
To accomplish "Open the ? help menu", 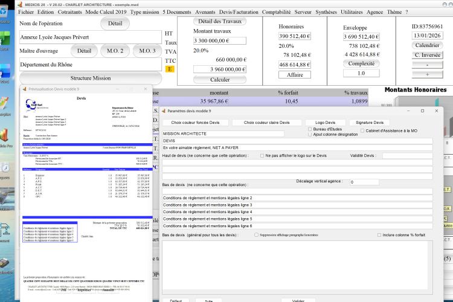I will coord(406,12).
